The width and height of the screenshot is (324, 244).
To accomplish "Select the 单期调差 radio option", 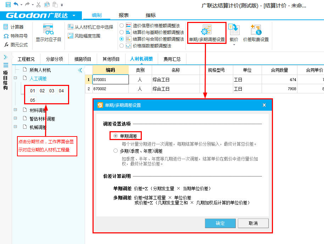I will point(115,136).
